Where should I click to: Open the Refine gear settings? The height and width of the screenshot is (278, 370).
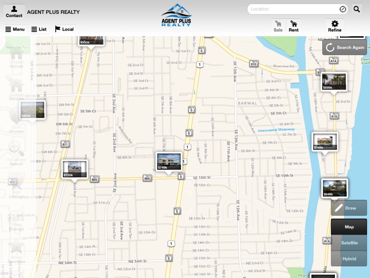tap(334, 26)
